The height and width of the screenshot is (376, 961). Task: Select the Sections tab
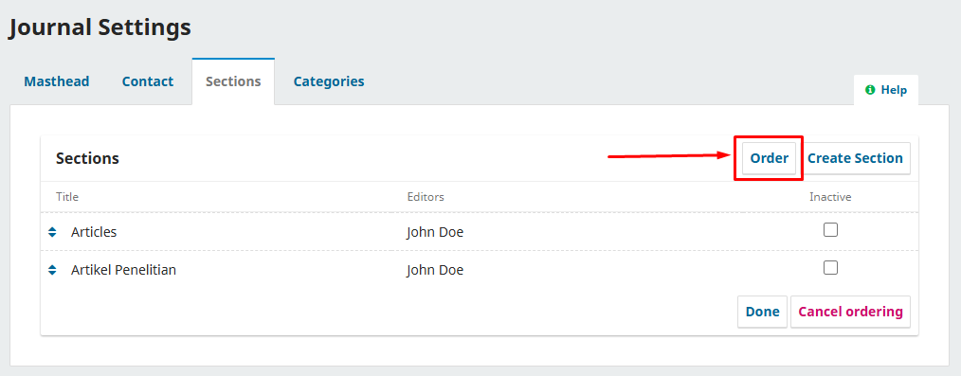pos(233,81)
